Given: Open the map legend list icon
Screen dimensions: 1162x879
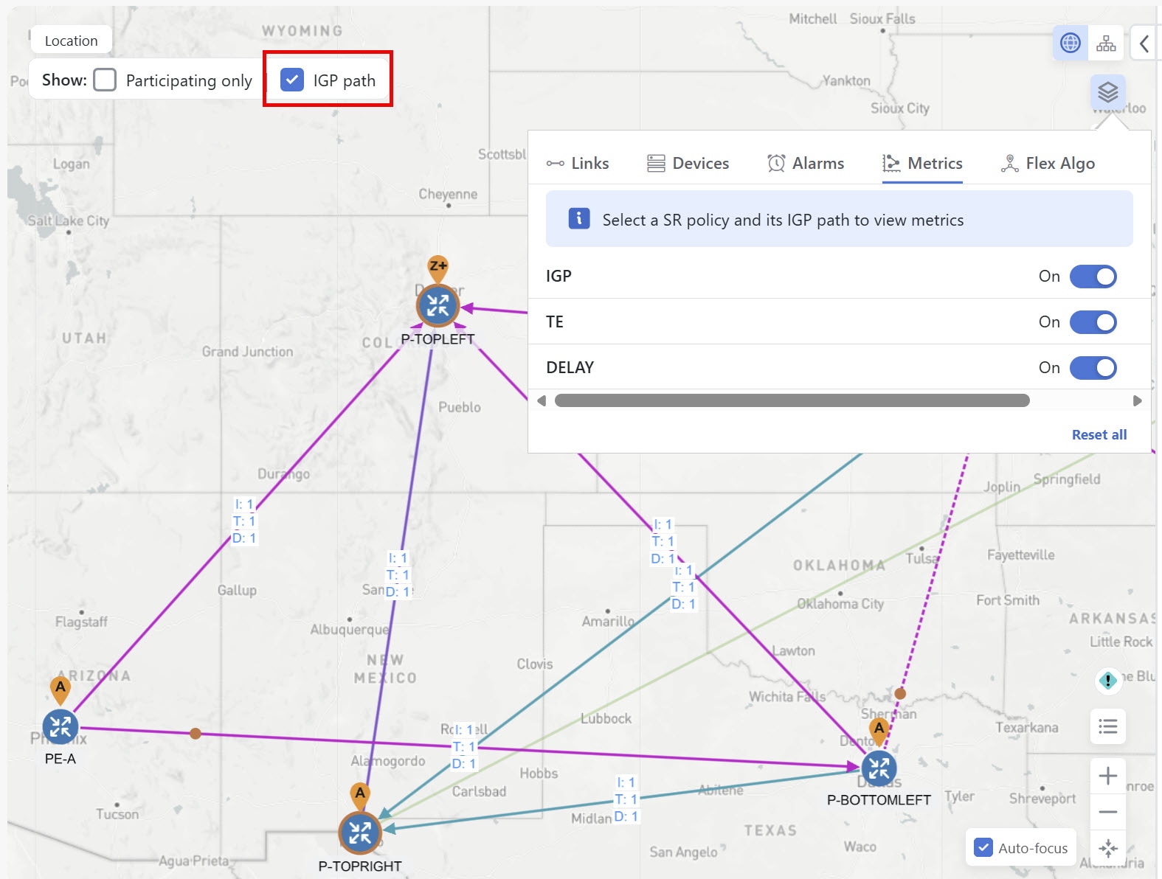Looking at the screenshot, I should pos(1107,726).
